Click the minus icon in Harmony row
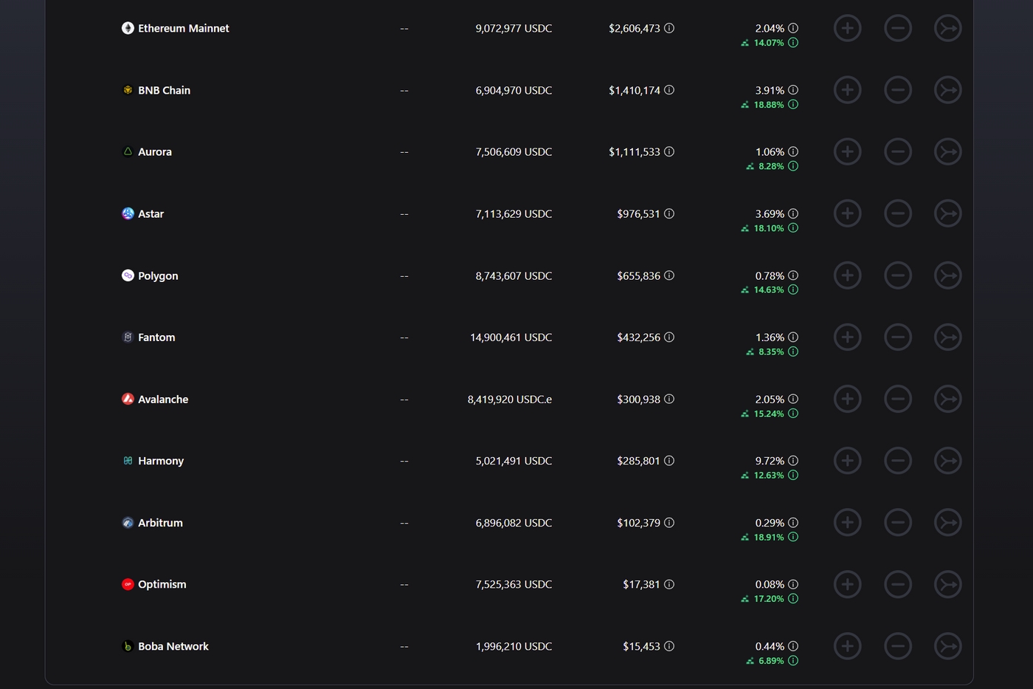 pyautogui.click(x=897, y=460)
